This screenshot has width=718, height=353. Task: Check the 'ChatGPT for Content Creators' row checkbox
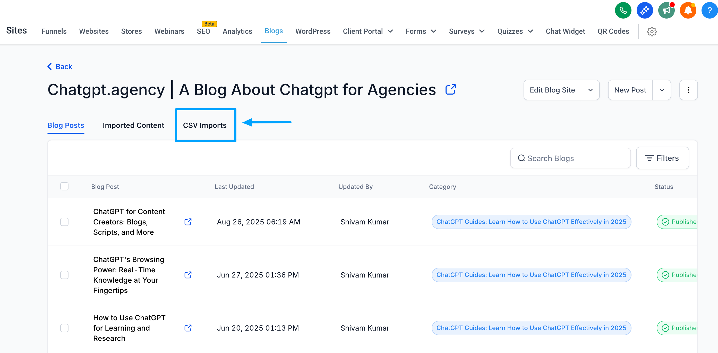tap(64, 222)
